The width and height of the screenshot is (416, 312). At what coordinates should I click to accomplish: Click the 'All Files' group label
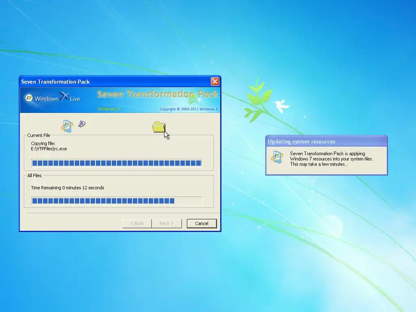(x=35, y=175)
